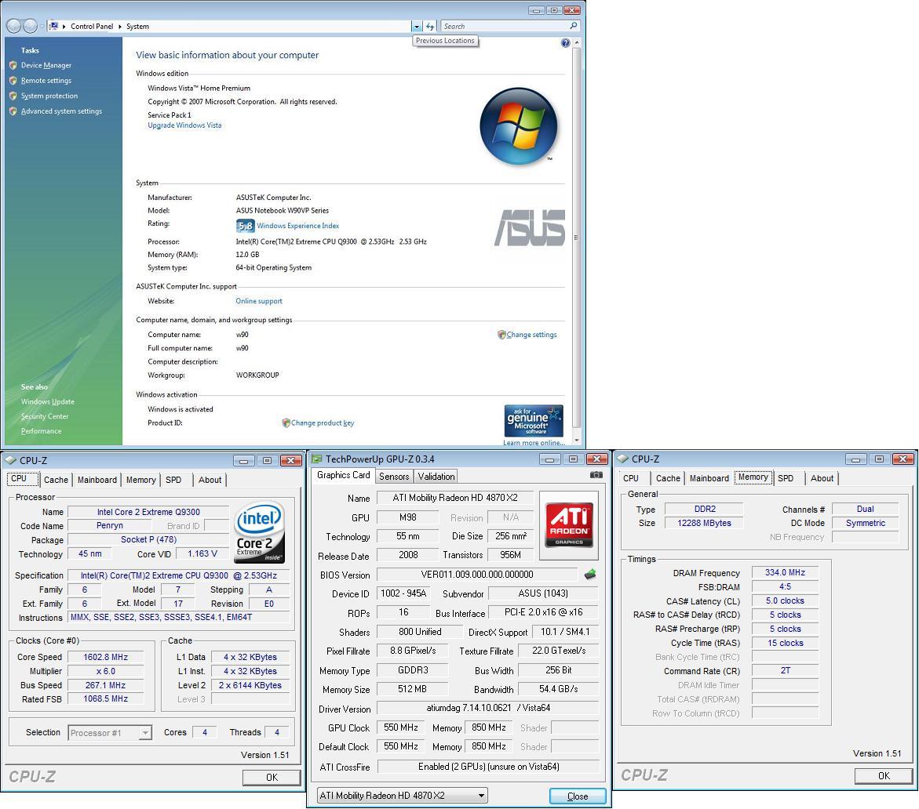This screenshot has width=919, height=809.
Task: Open Windows Update under See also
Action: tap(47, 401)
